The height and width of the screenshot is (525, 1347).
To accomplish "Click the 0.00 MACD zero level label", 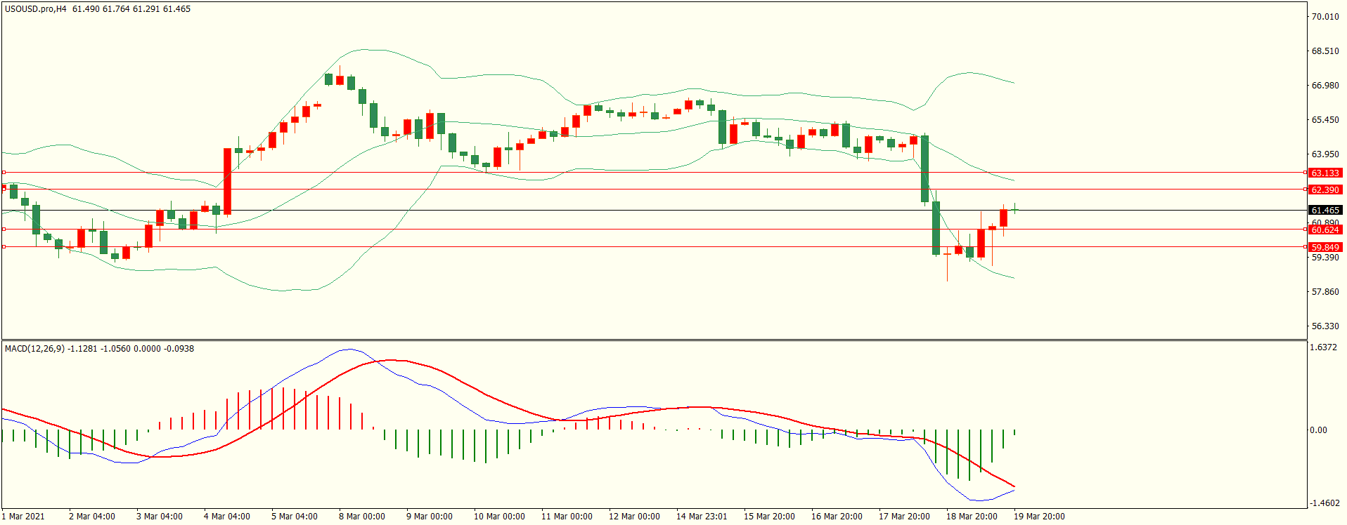I will pos(1318,430).
